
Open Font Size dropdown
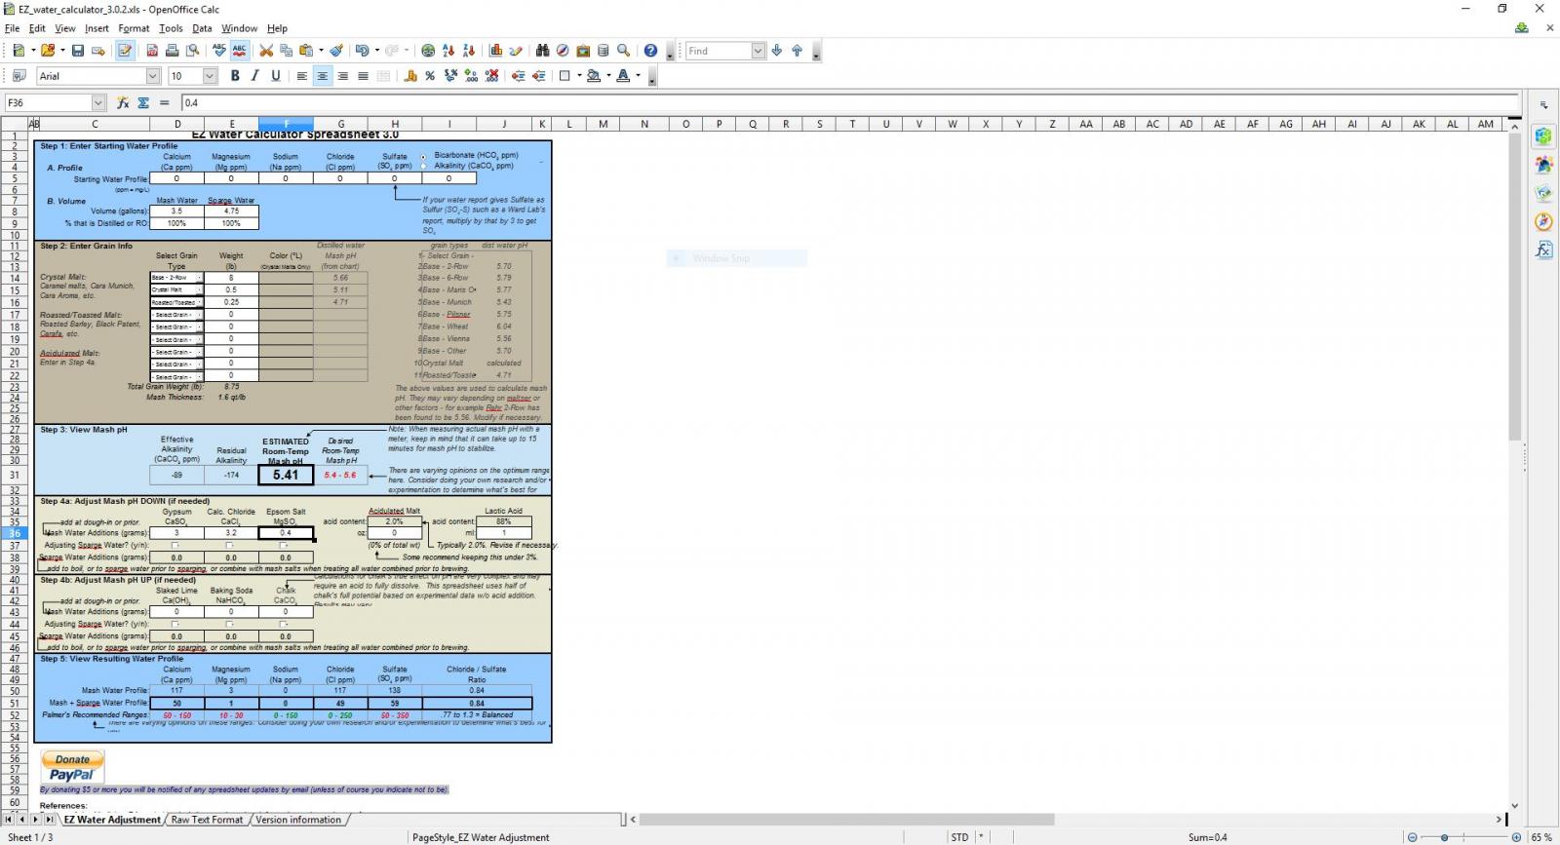click(x=210, y=76)
